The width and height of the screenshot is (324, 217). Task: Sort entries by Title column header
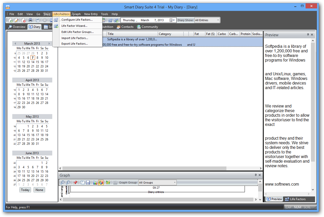pos(132,34)
